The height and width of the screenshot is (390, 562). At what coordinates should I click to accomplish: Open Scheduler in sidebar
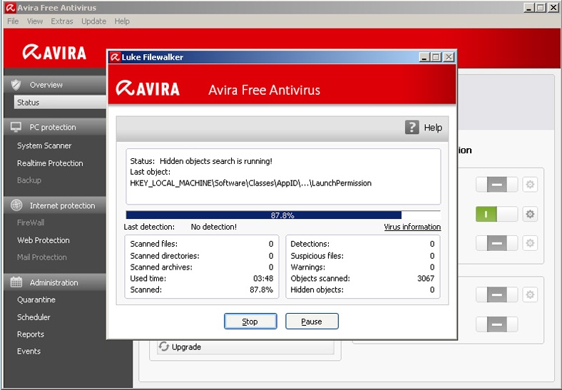click(34, 317)
